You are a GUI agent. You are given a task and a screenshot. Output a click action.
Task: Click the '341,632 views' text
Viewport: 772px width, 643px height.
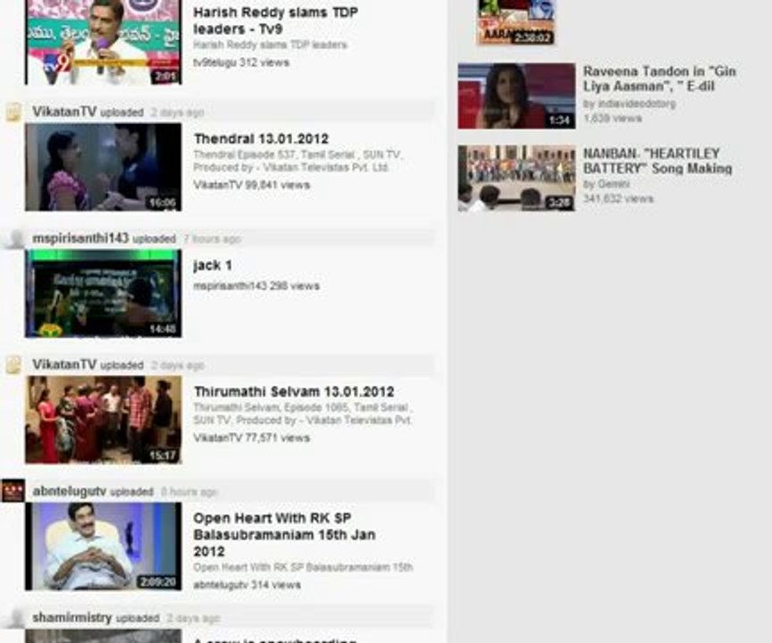point(618,199)
